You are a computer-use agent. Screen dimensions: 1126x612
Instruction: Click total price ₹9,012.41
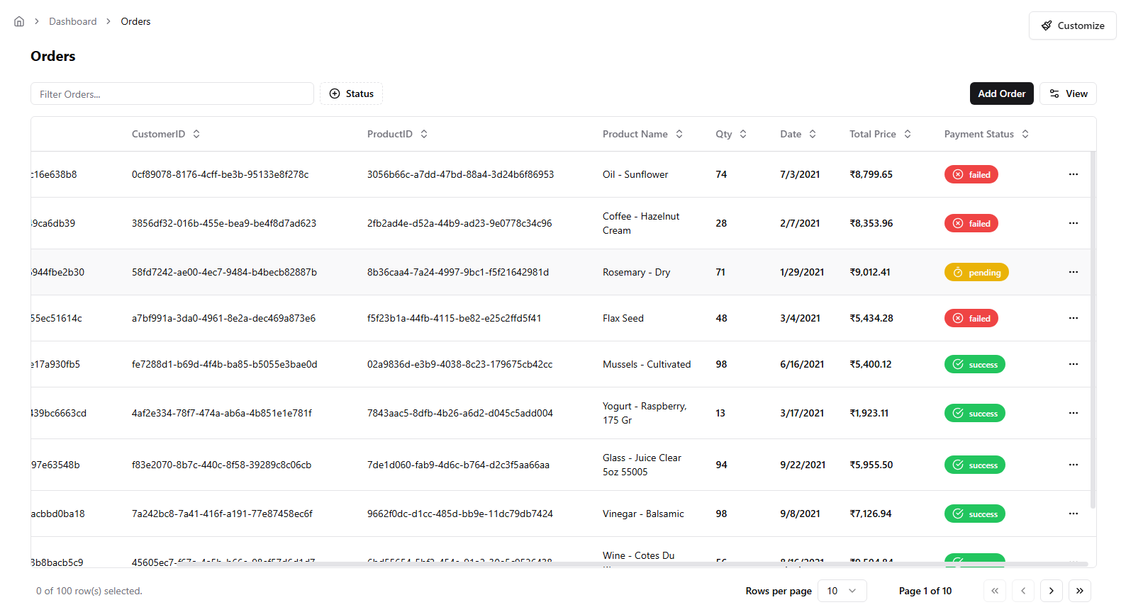(870, 272)
